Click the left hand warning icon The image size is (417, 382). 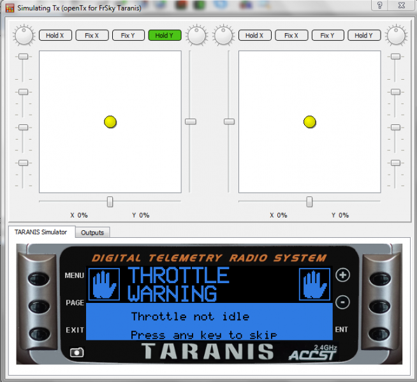(104, 284)
